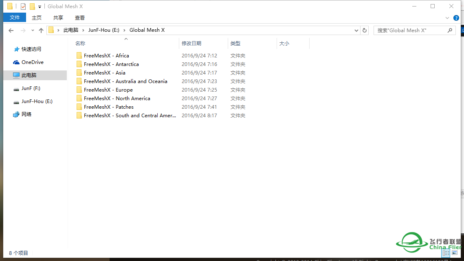464x261 pixels.
Task: Open the 文件 ribbon tab
Action: pyautogui.click(x=15, y=18)
